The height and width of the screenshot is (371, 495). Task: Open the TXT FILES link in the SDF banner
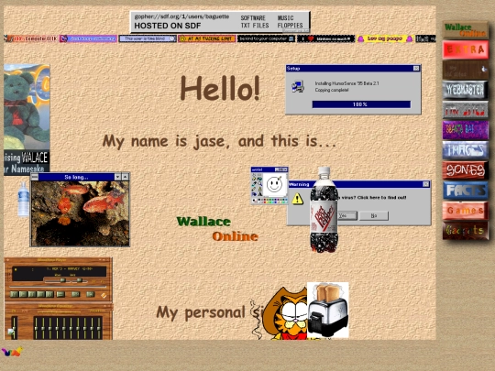click(x=255, y=26)
